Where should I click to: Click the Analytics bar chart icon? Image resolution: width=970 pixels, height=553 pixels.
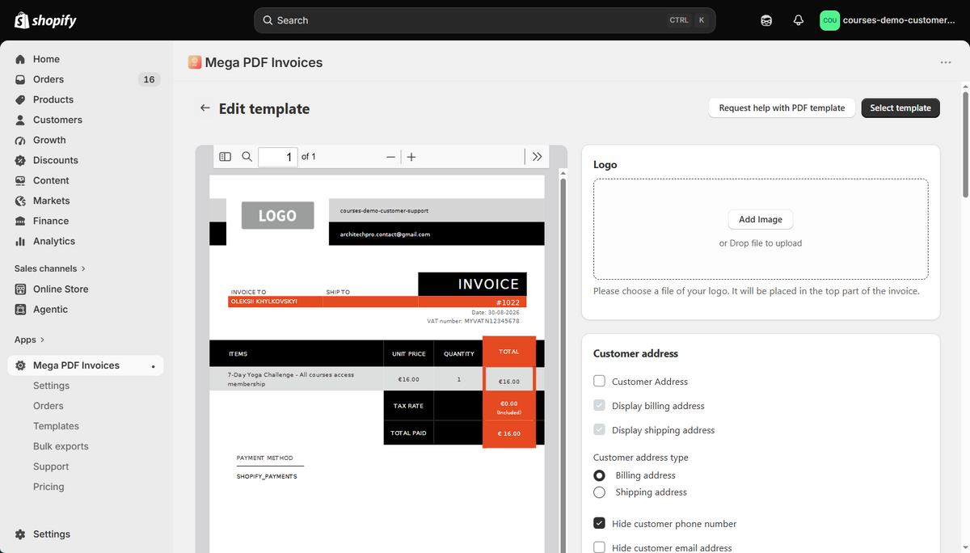pos(20,241)
